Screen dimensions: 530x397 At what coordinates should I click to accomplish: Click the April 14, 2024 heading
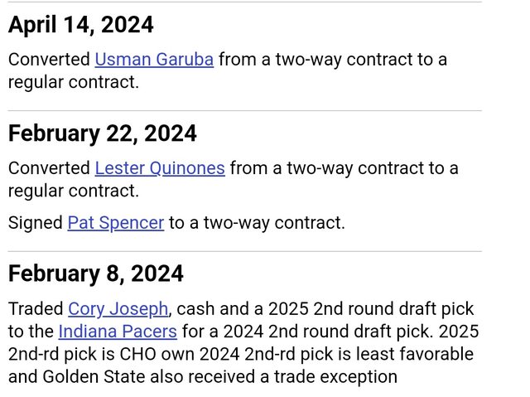81,25
